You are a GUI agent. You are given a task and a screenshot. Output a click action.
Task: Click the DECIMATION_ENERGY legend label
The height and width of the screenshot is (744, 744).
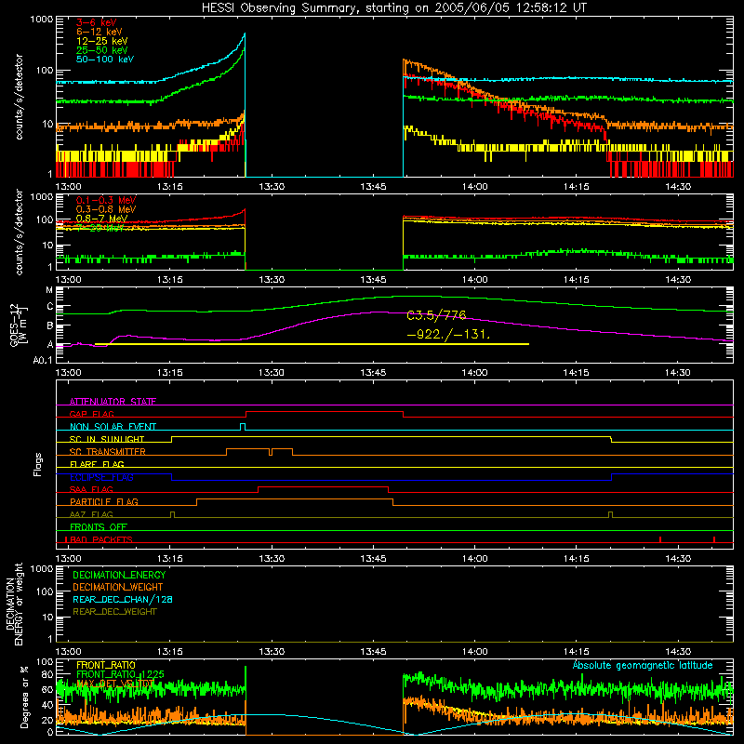(119, 575)
